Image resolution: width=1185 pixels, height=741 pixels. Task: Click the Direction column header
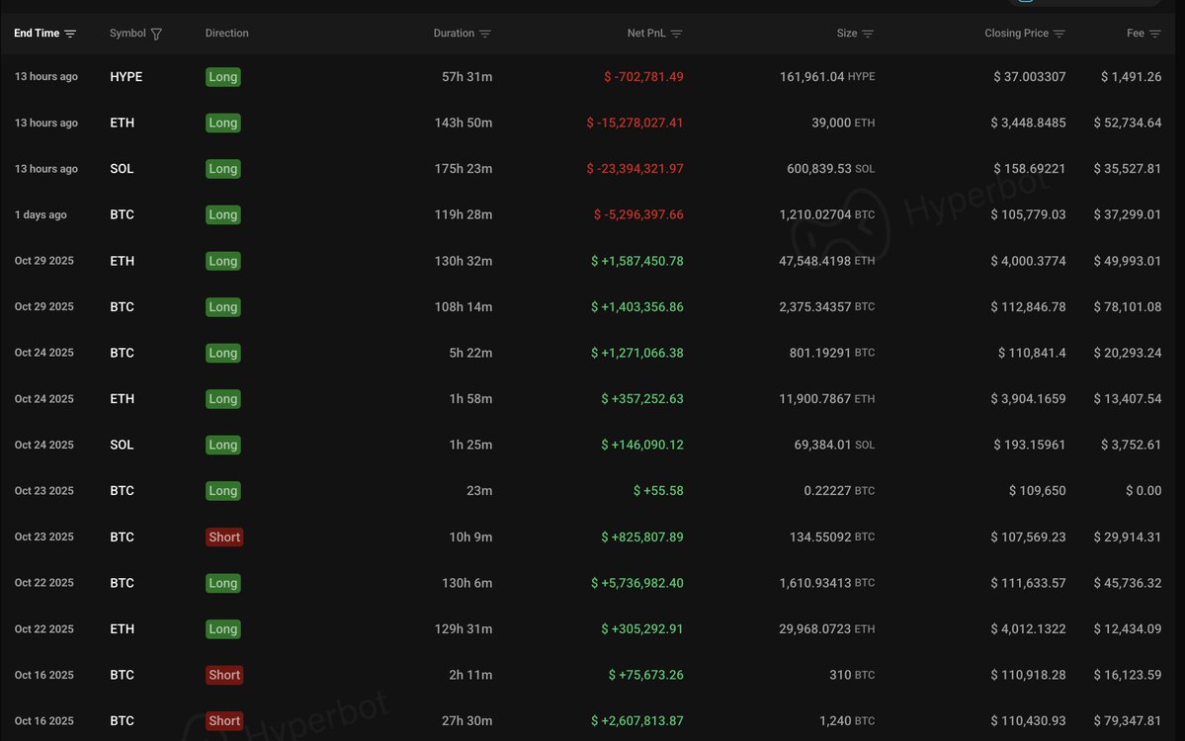click(227, 34)
